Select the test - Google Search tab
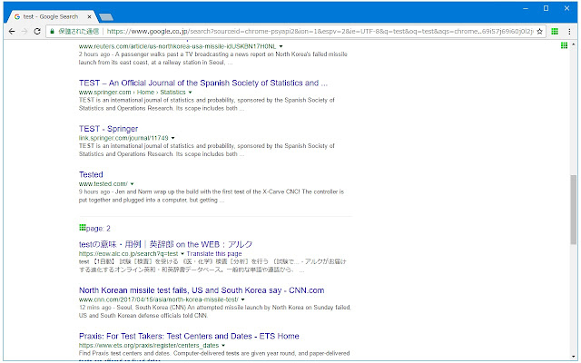The width and height of the screenshot is (581, 363). click(51, 16)
